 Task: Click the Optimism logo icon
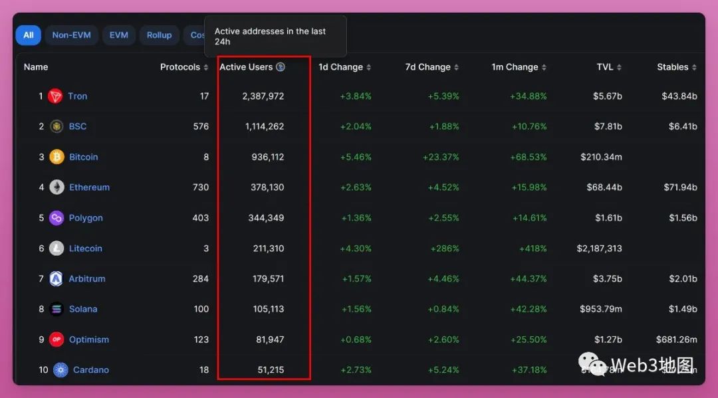pos(57,340)
